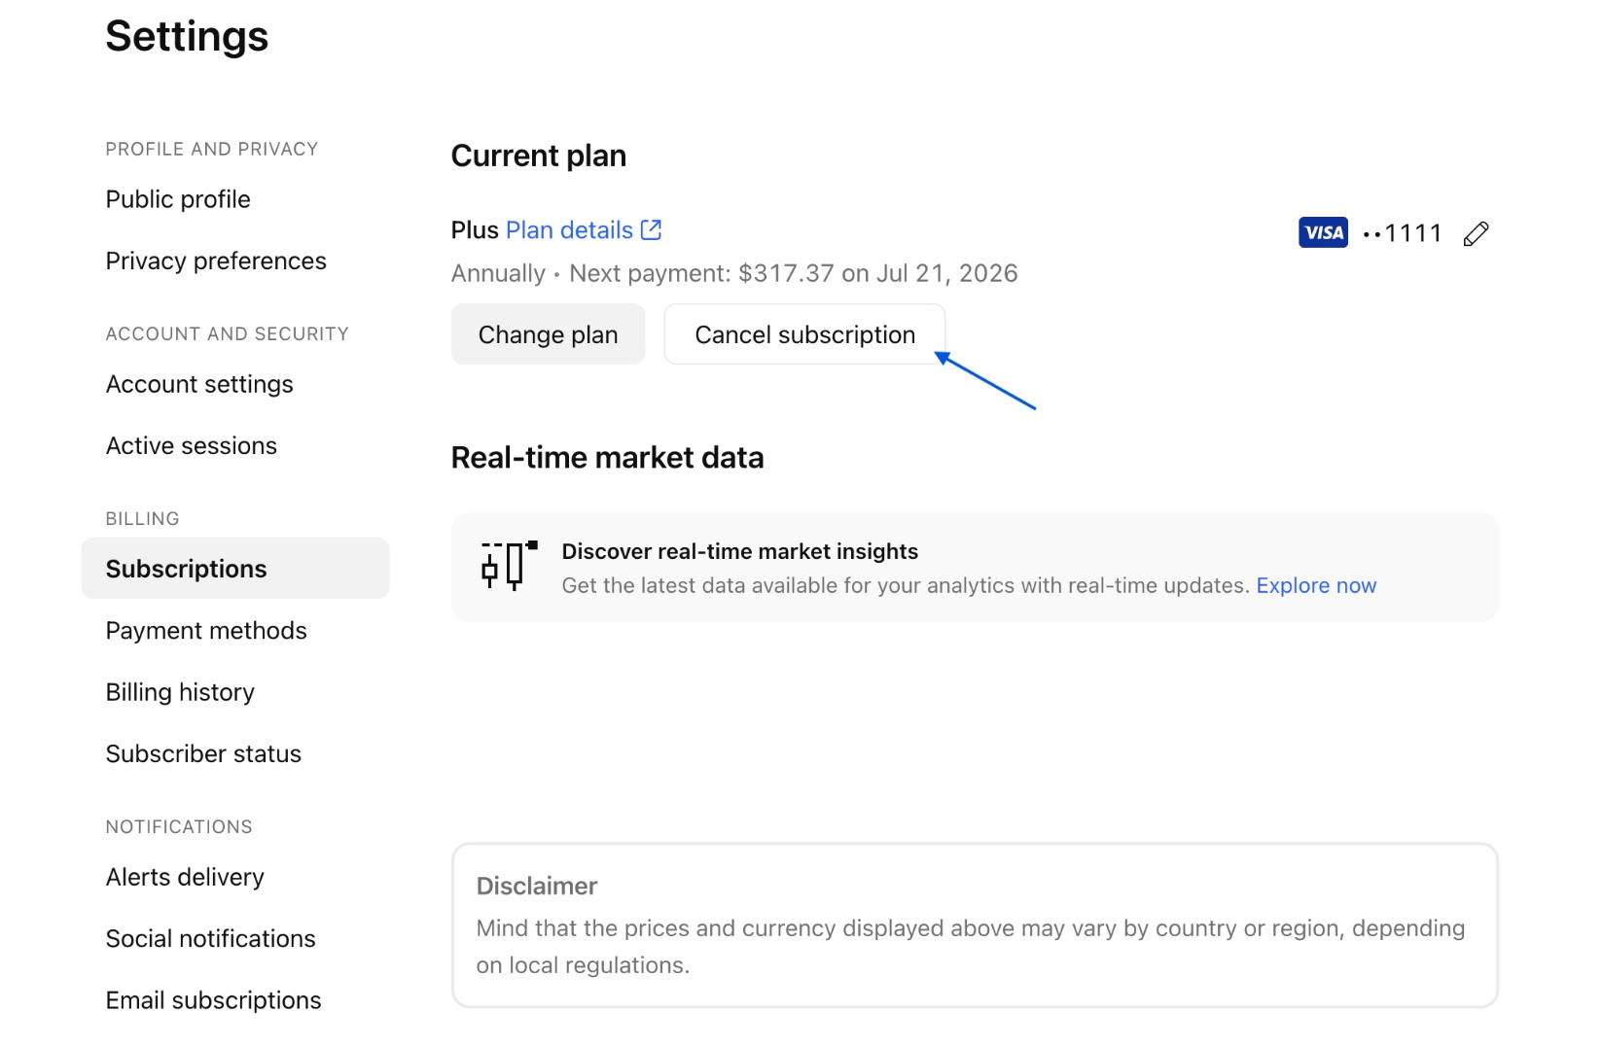This screenshot has width=1603, height=1046.
Task: Open Payment methods page
Action: (206, 631)
